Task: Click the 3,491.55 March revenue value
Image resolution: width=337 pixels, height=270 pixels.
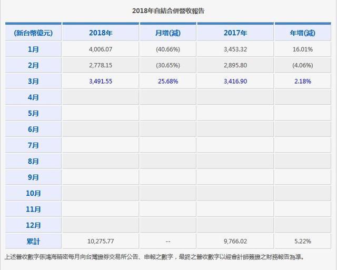Action: (x=100, y=82)
